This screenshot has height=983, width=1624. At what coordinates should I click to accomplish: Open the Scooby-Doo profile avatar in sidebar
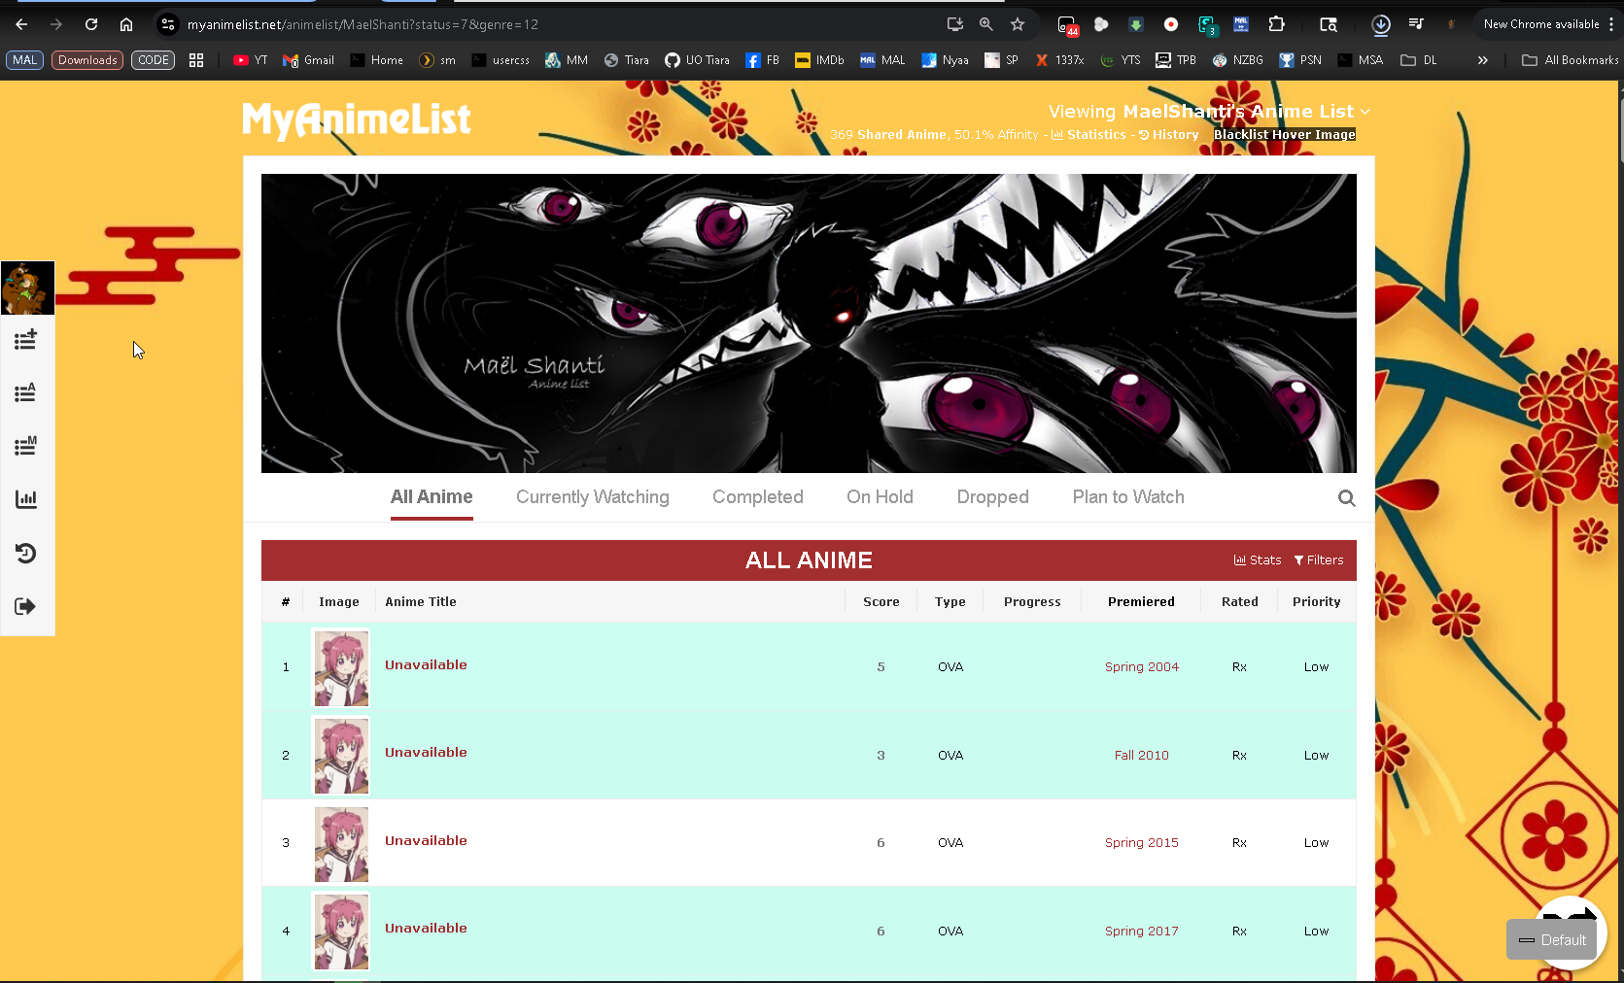pos(27,288)
